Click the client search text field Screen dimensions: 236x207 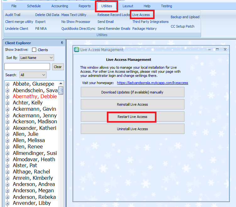tap(27, 66)
